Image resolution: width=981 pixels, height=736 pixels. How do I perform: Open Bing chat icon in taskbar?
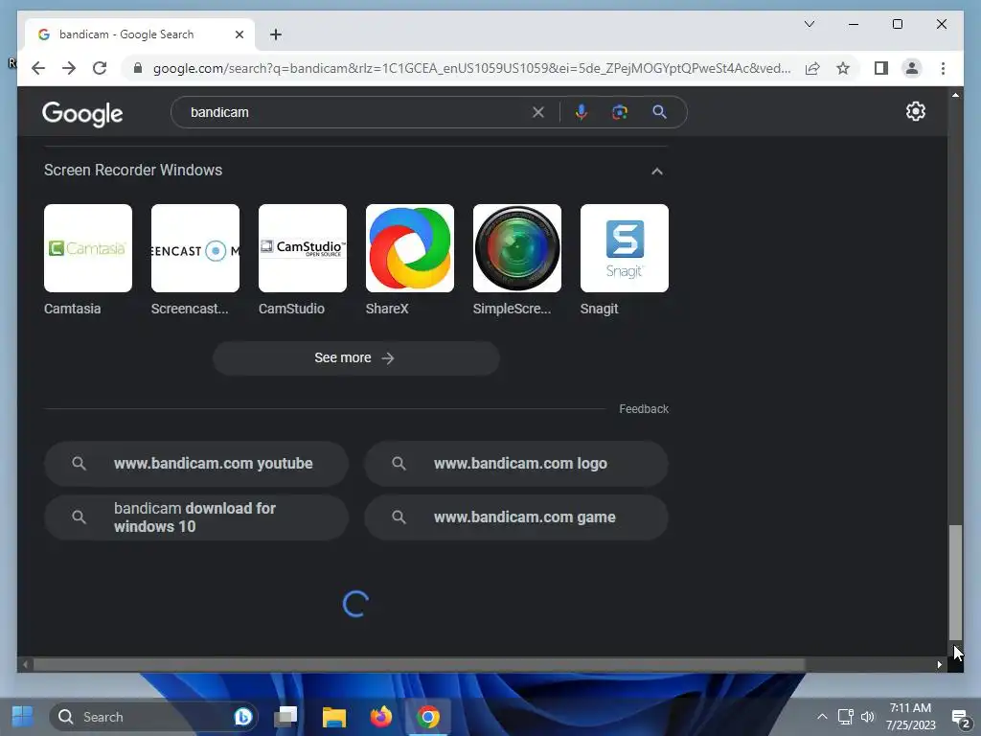(242, 717)
